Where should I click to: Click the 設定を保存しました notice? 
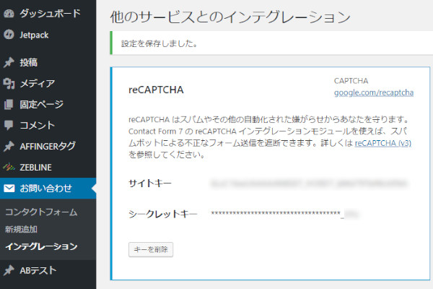[x=271, y=43]
